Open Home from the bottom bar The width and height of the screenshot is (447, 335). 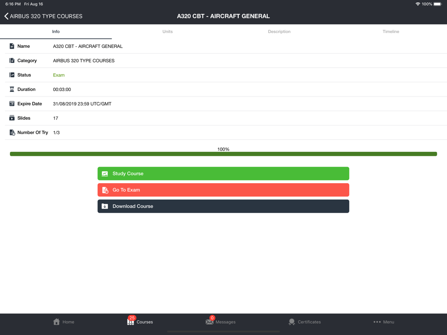coord(63,322)
